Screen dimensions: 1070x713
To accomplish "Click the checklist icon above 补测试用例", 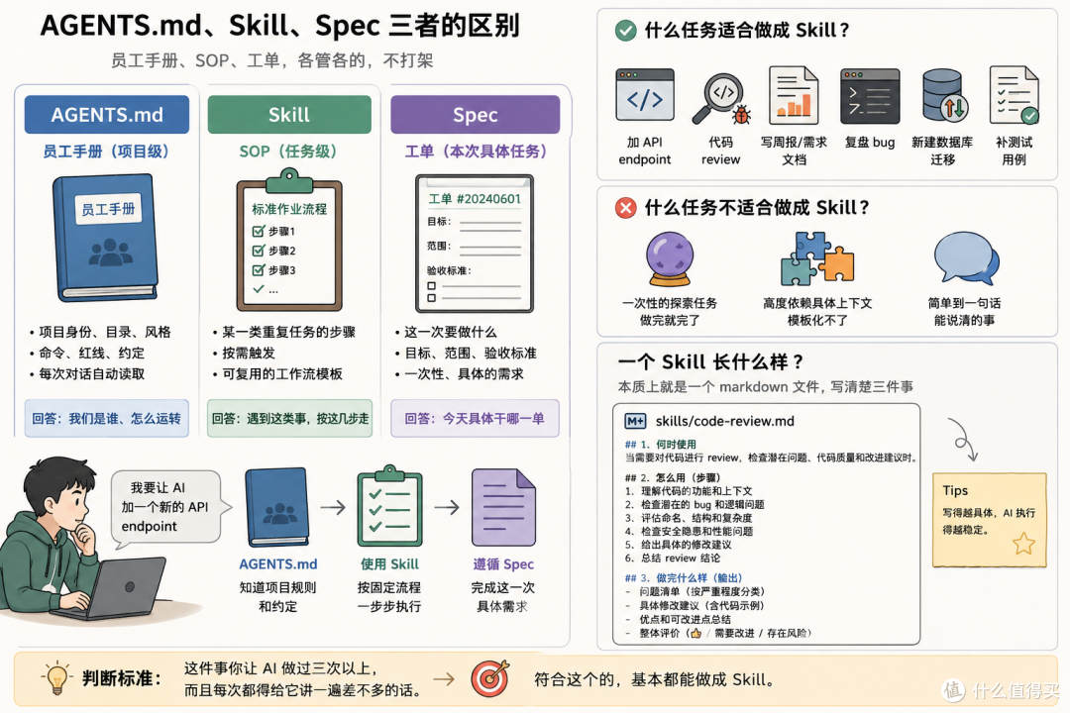I will pyautogui.click(x=1015, y=95).
